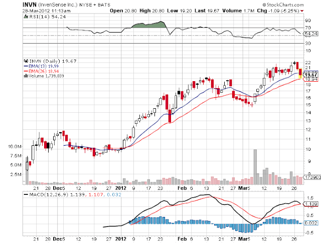The height and width of the screenshot is (243, 321).
Task: Click the RSI 70 axis label
Action: tap(308, 28)
